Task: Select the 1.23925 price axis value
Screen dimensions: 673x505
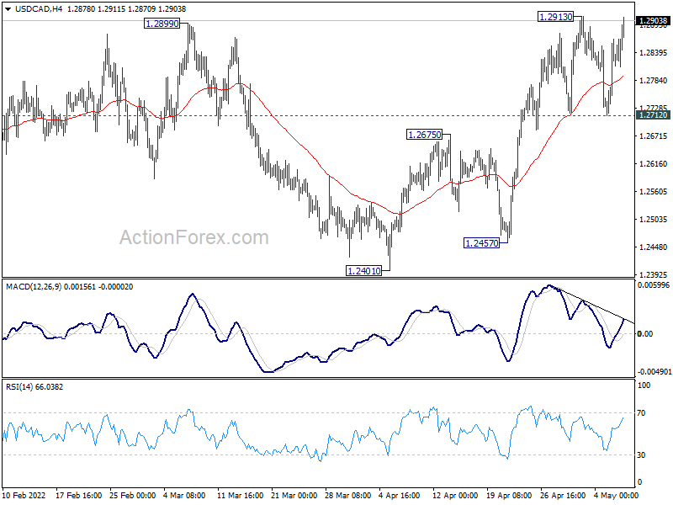Action: [654, 275]
